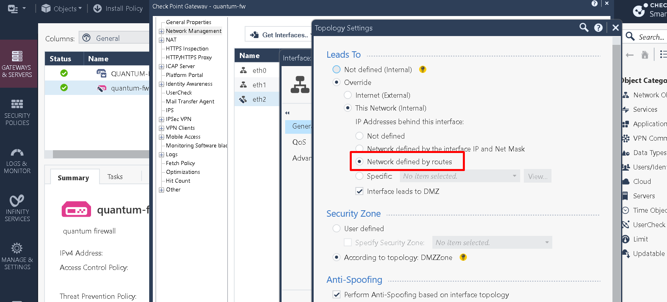Image resolution: width=667 pixels, height=302 pixels.
Task: Open Network Objects category
Action: (x=645, y=95)
